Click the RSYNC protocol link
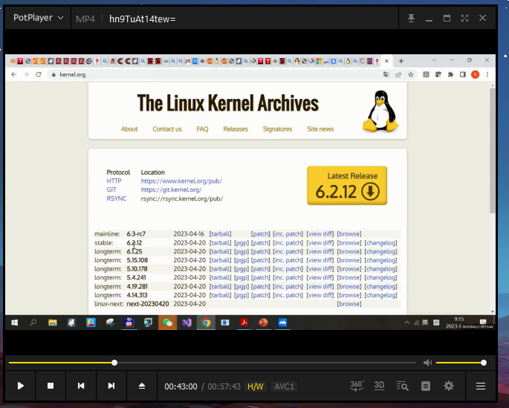This screenshot has height=408, width=509. (x=117, y=198)
